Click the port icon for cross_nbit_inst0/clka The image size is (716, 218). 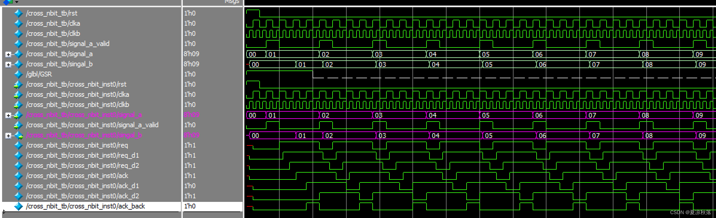(x=19, y=94)
